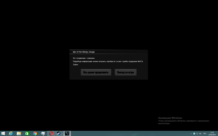This screenshot has width=218, height=136.
Task: Open the monitor-with-chart app in the taskbar
Action: click(43, 134)
